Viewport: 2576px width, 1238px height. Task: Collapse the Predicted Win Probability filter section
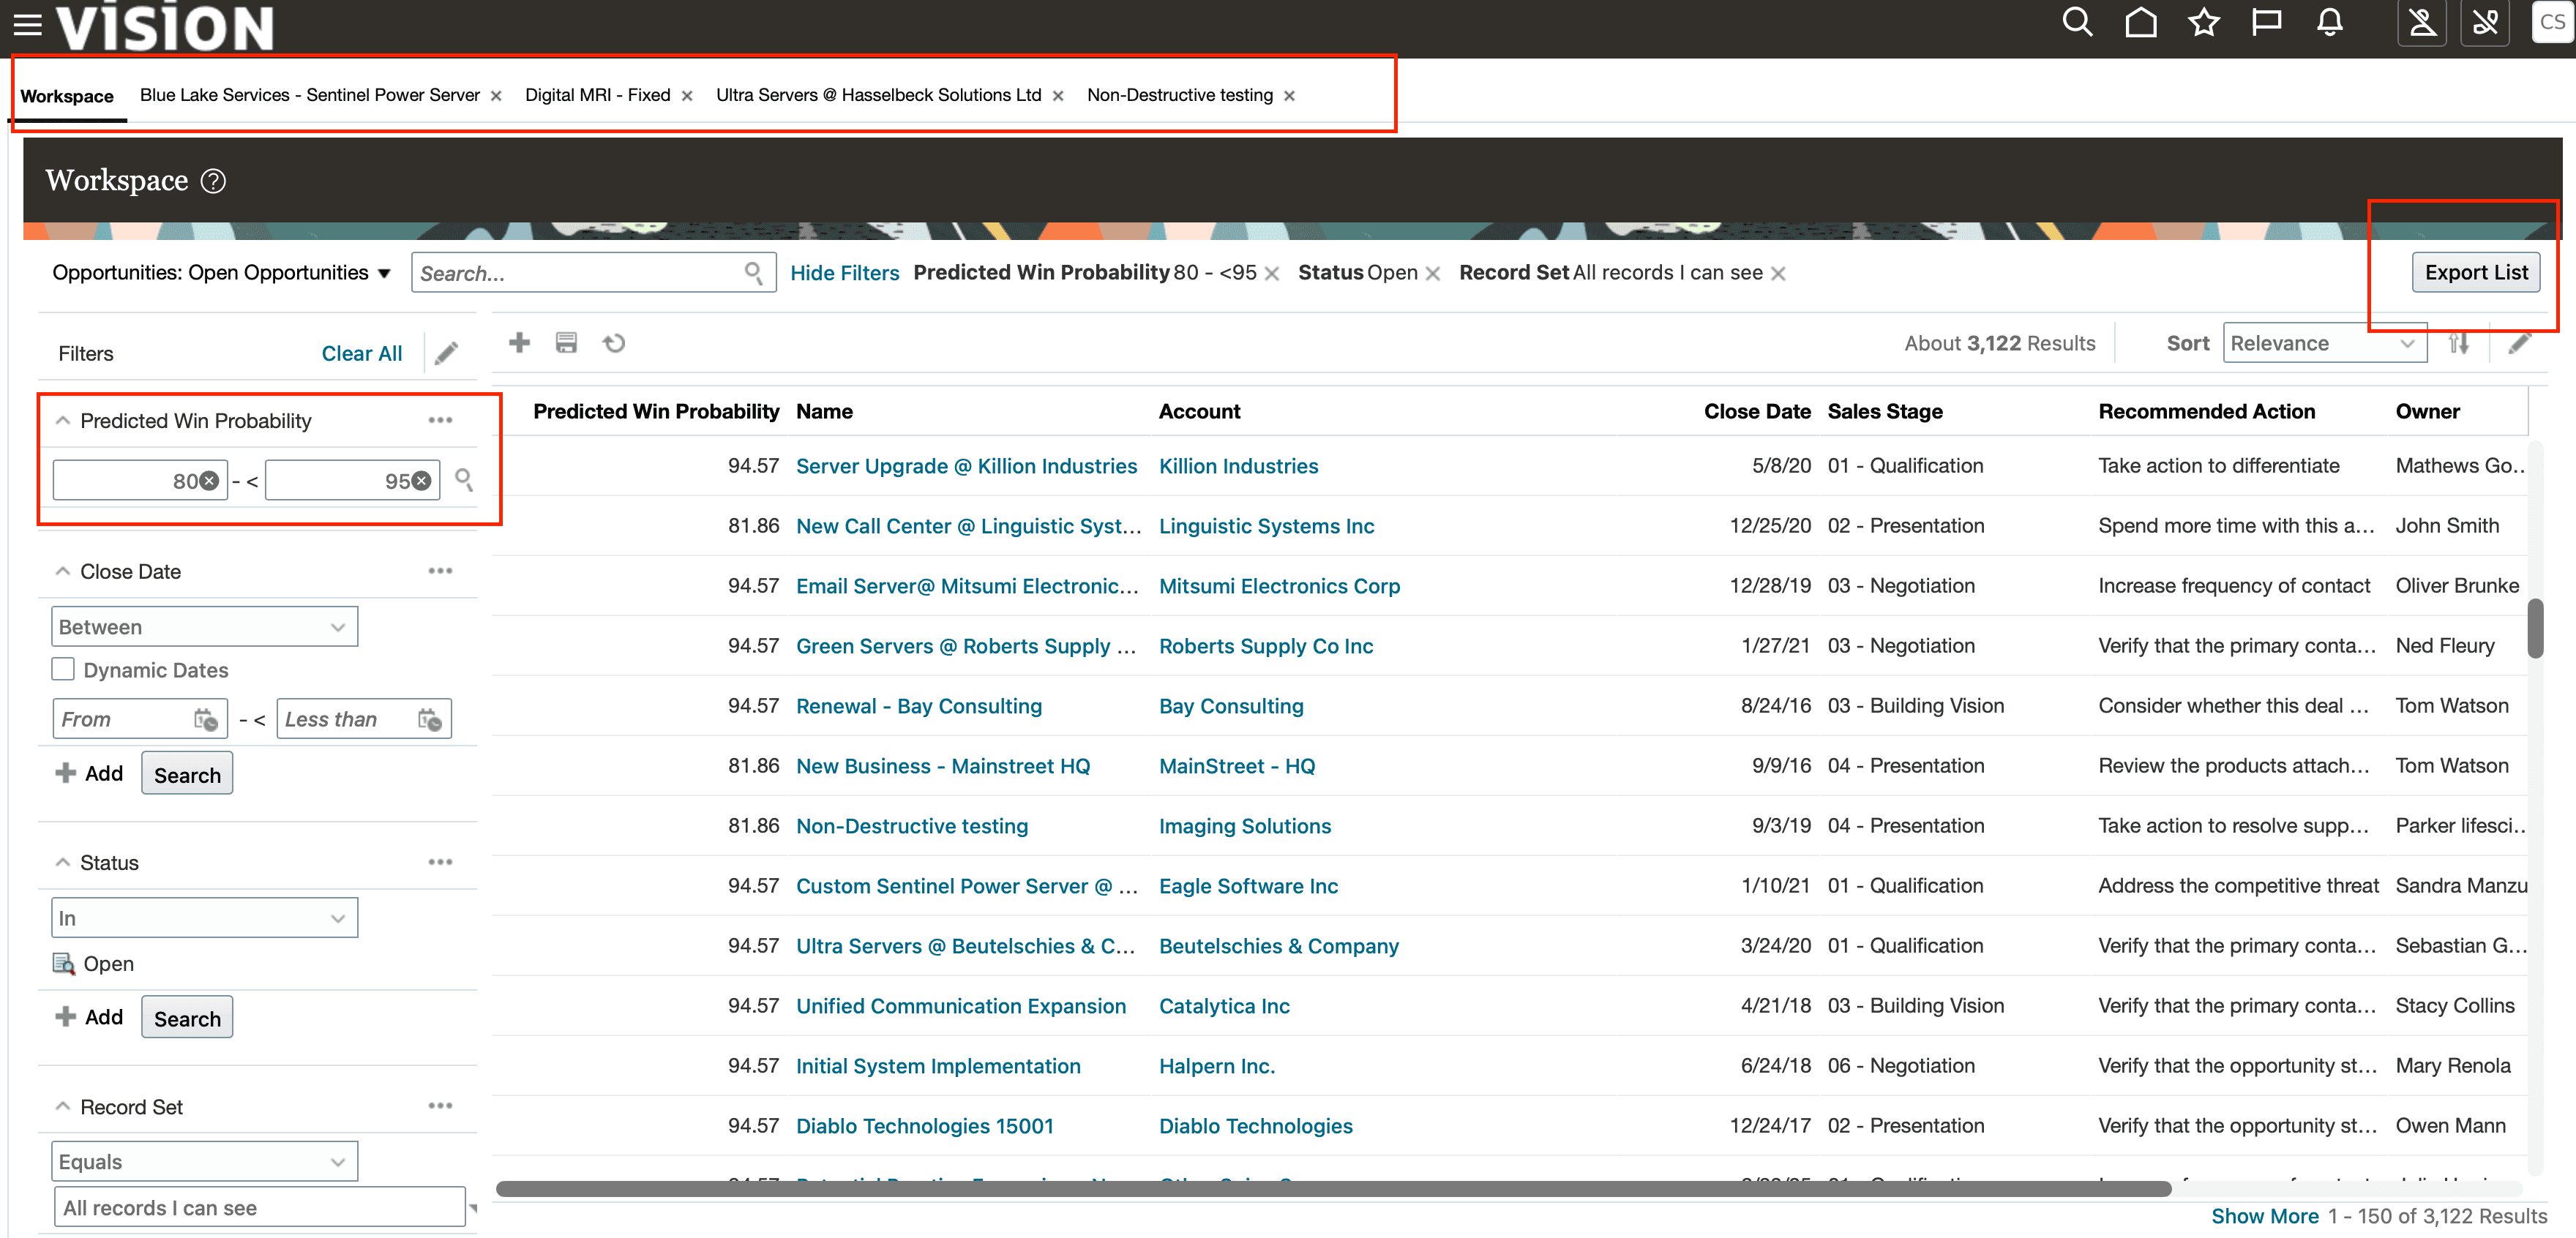coord(63,420)
